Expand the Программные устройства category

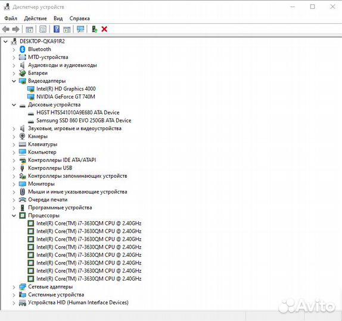pyautogui.click(x=14, y=208)
